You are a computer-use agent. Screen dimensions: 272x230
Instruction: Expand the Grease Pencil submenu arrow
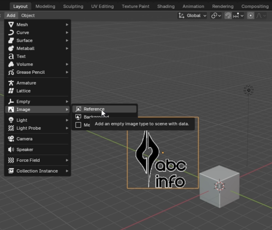(x=67, y=72)
